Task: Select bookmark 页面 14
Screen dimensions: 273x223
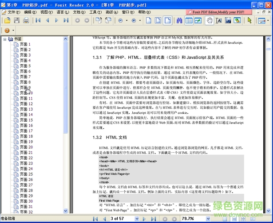Action: (x=26, y=115)
